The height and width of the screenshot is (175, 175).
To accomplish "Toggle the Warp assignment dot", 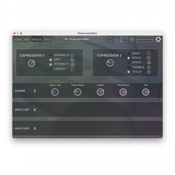I will [129, 54].
